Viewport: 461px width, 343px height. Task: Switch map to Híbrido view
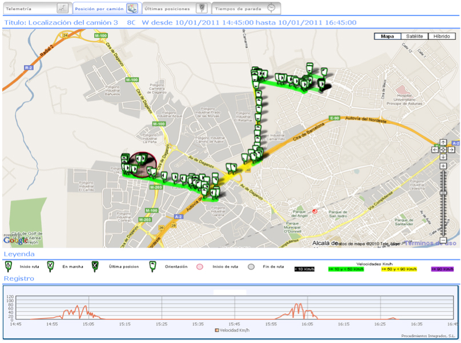[442, 37]
